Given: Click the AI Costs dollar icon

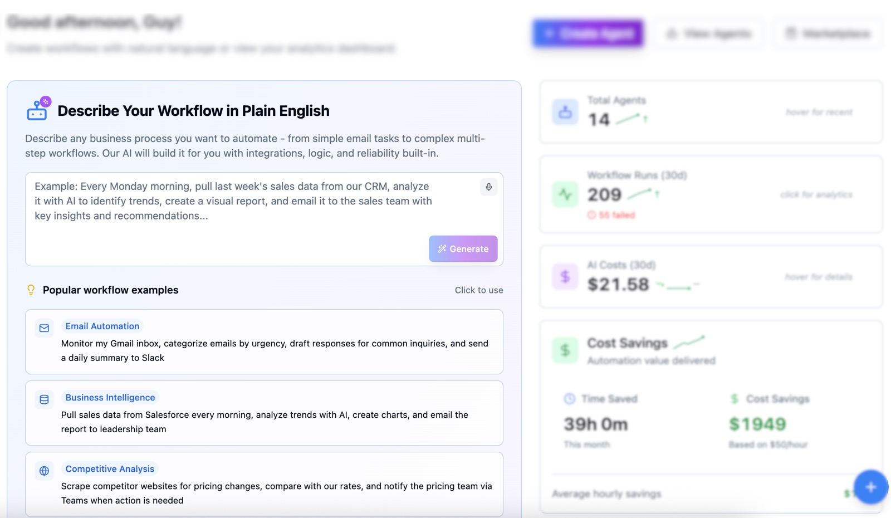Looking at the screenshot, I should (x=565, y=276).
